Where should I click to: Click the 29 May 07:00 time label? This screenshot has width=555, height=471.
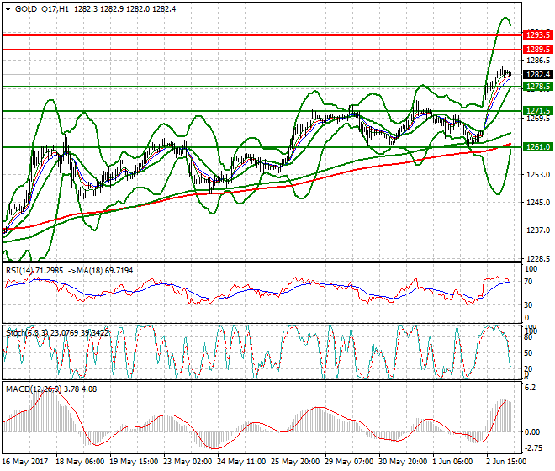click(x=349, y=462)
